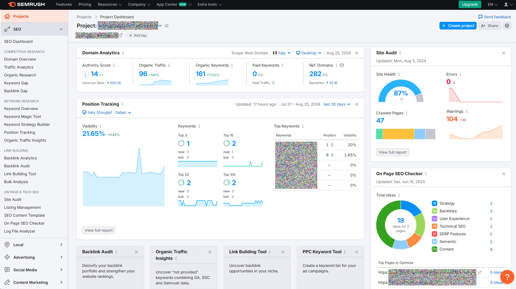This screenshot has height=289, width=516.
Task: Open project name dropdown chevron
Action: (160, 26)
